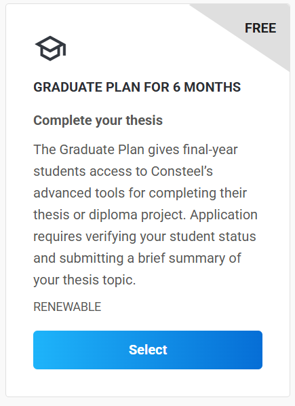Click the graduation cap icon
The image size is (295, 406).
click(x=51, y=48)
